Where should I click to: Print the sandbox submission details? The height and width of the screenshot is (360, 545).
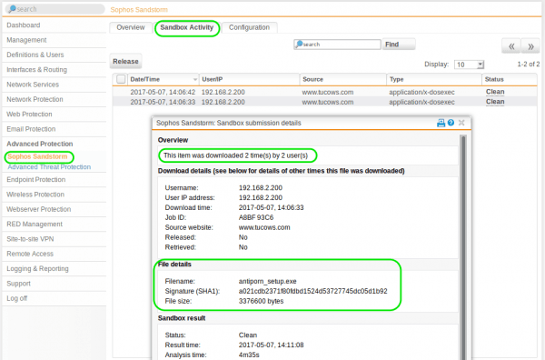pos(441,123)
